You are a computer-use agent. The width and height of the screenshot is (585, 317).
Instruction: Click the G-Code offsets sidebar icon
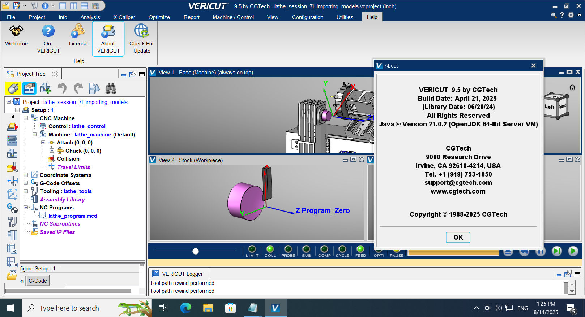pyautogui.click(x=12, y=208)
